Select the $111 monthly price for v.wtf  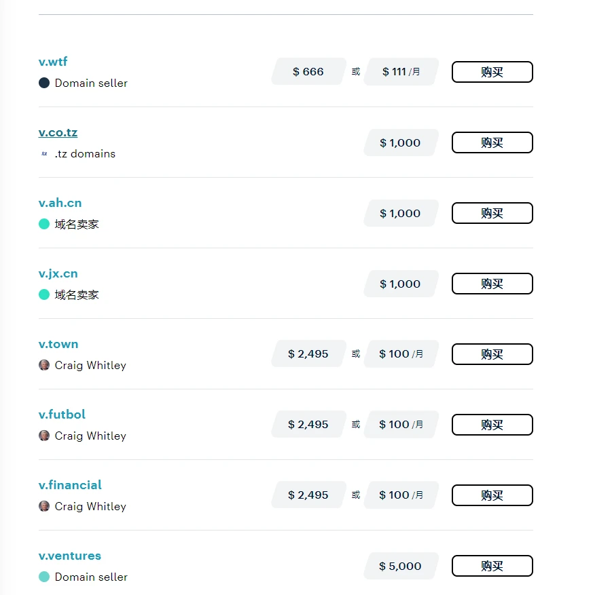(x=401, y=72)
